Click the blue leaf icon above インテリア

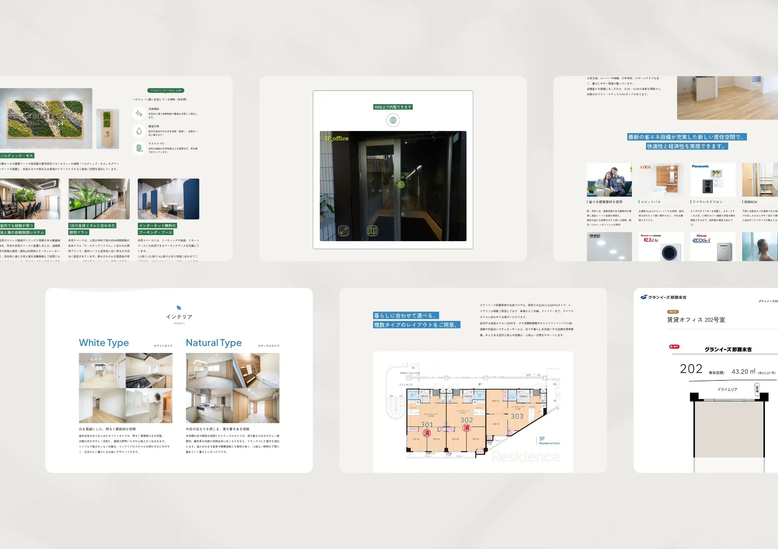tap(179, 308)
